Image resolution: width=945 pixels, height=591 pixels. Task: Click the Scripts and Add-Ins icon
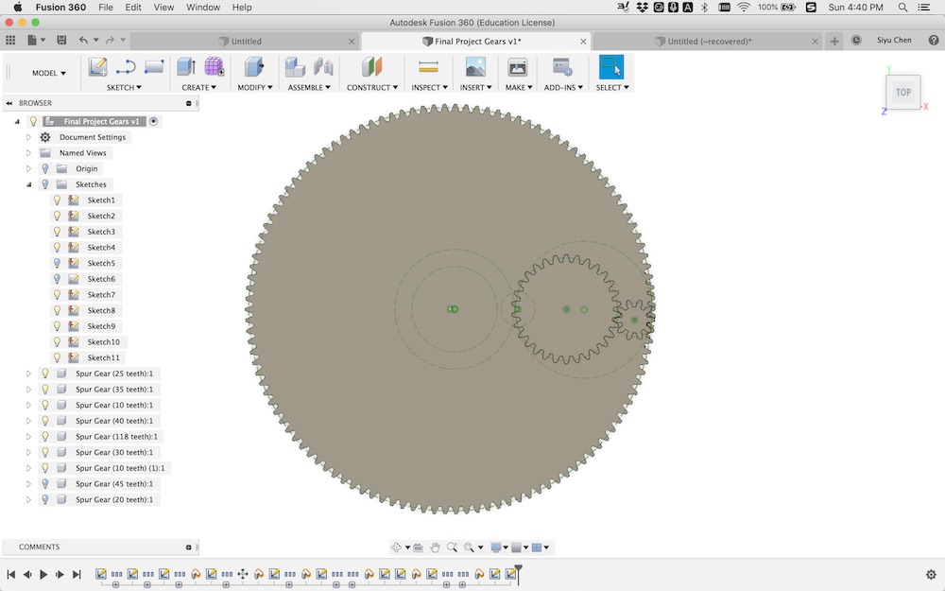(562, 67)
